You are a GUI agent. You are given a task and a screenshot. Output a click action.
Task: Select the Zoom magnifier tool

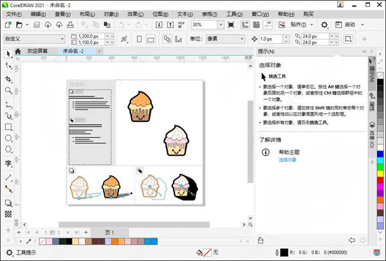pyautogui.click(x=8, y=91)
